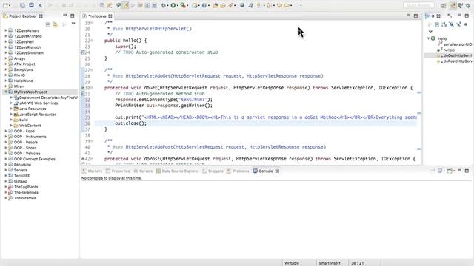
Task: Click the green Run button in toolbar
Action: (x=173, y=5)
